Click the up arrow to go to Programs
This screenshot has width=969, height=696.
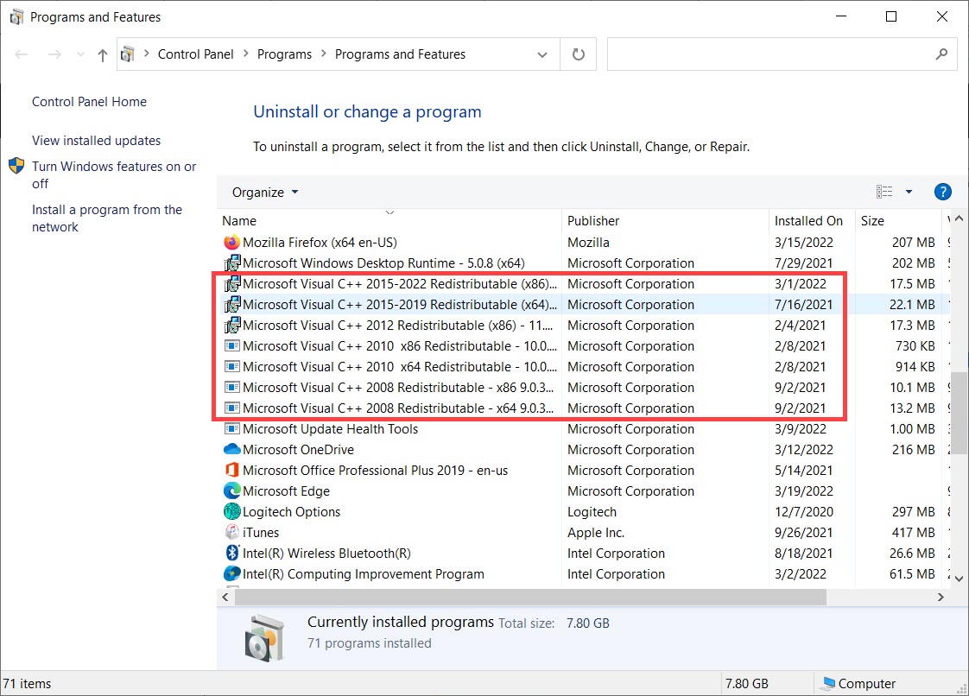tap(101, 54)
